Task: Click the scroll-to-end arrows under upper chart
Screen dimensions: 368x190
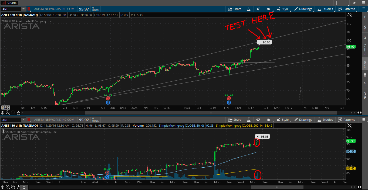Action: (x=359, y=113)
